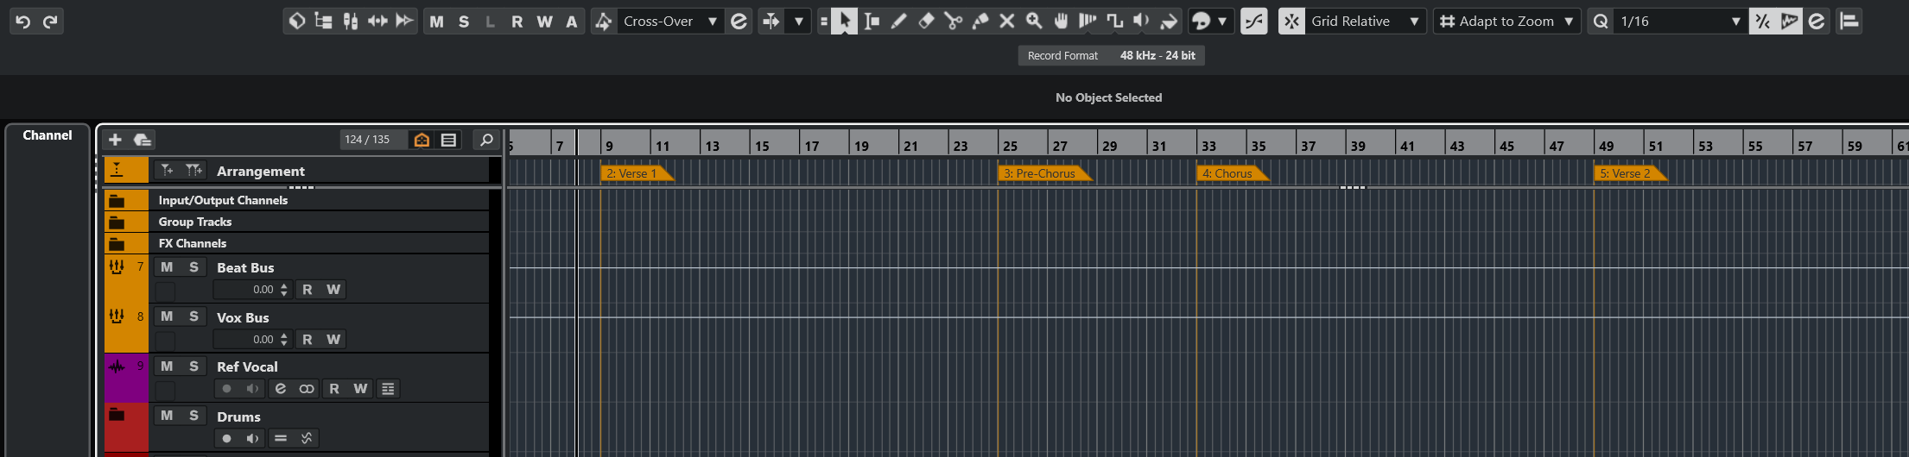This screenshot has width=1909, height=457.
Task: Toggle Snap on/off button
Action: pyautogui.click(x=1291, y=22)
